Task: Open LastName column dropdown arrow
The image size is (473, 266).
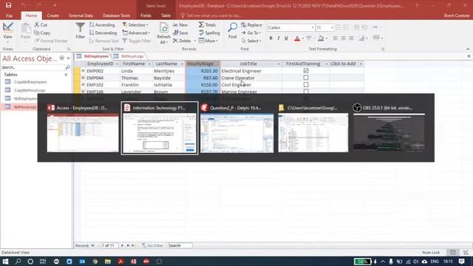Action: tap(182, 64)
